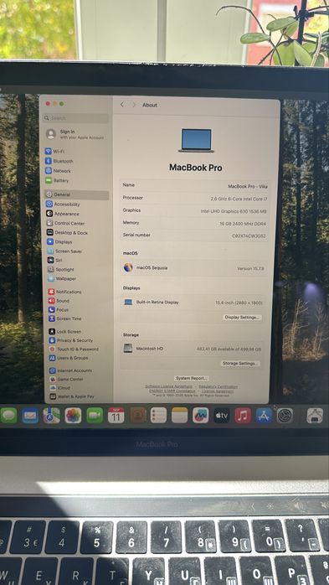329x585 pixels.
Task: Launch Maps from the Dock
Action: (x=51, y=415)
